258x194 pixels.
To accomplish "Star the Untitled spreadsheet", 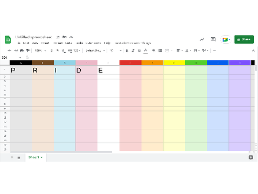I will [58, 37].
